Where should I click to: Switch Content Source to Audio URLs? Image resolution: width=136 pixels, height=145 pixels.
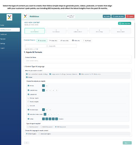point(64,41)
